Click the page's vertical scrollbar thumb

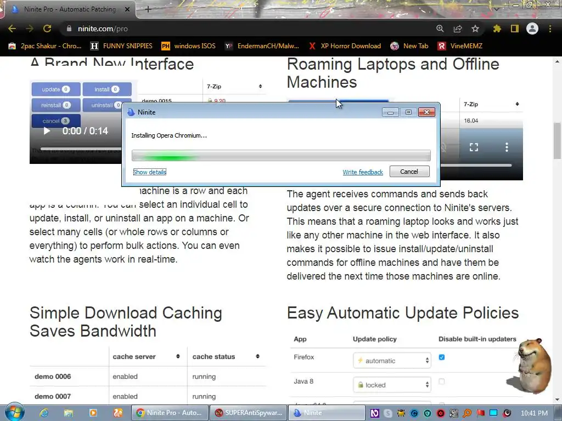pyautogui.click(x=558, y=141)
